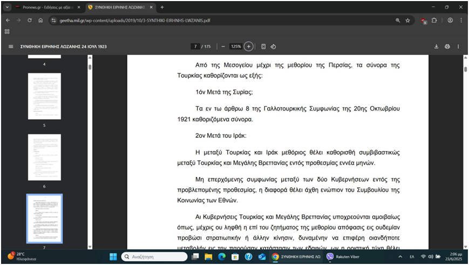Select page 5 thumbnail
Viewport: 469px width, 265px height.
(44, 96)
